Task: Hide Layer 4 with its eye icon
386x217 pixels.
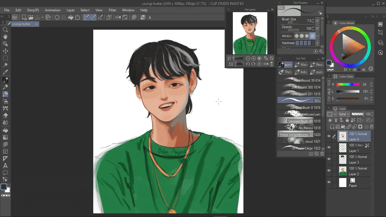Action: coord(329,136)
